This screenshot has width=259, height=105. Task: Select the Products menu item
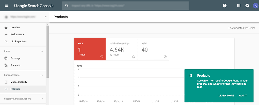point(23,89)
